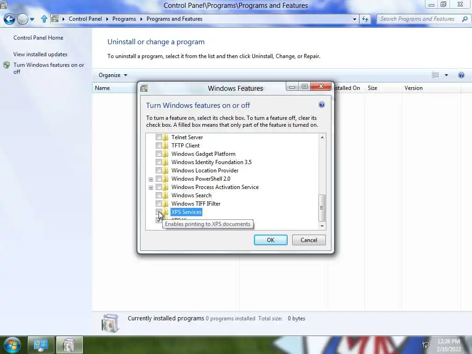This screenshot has width=472, height=354.
Task: Select Programs in the breadcrumb
Action: click(x=124, y=18)
